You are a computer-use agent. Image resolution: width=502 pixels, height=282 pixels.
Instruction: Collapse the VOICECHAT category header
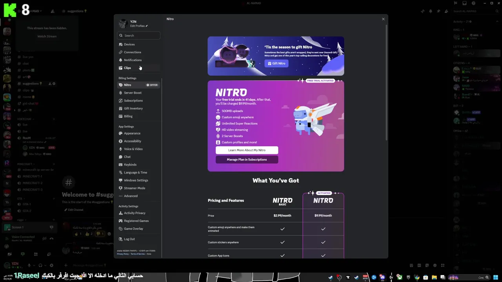click(25, 119)
